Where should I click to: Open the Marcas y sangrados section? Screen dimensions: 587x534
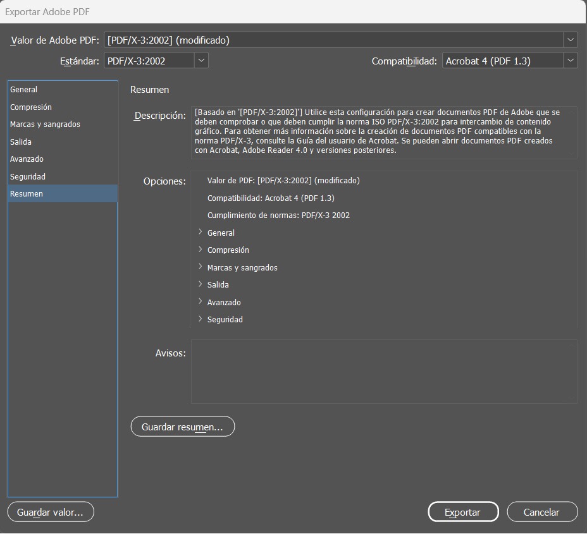[45, 124]
